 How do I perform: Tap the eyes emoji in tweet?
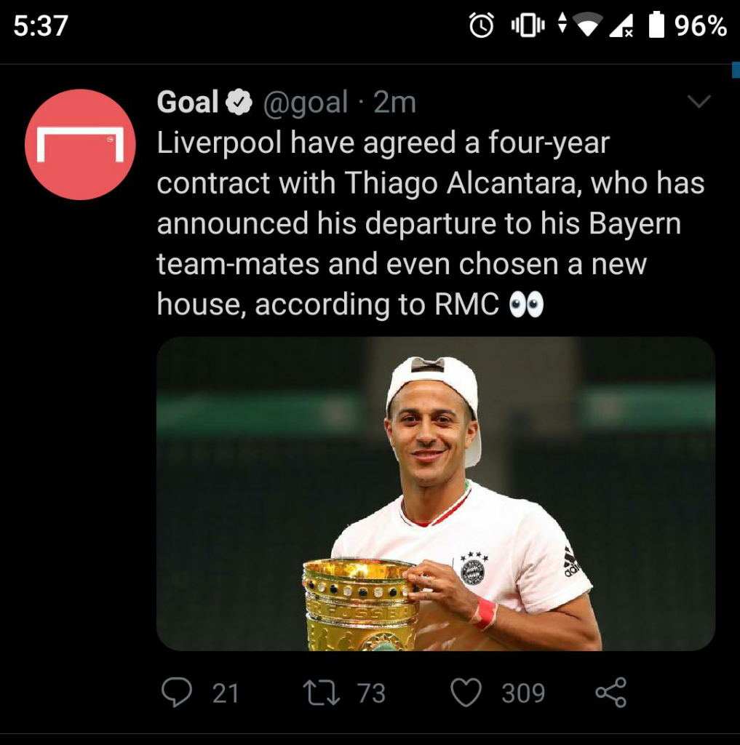pos(527,306)
